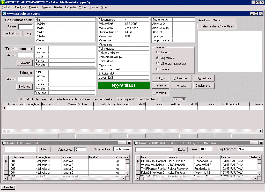The width and height of the screenshot is (265, 192).
Task: Click Asiakas window search input field
Action: [154, 149]
